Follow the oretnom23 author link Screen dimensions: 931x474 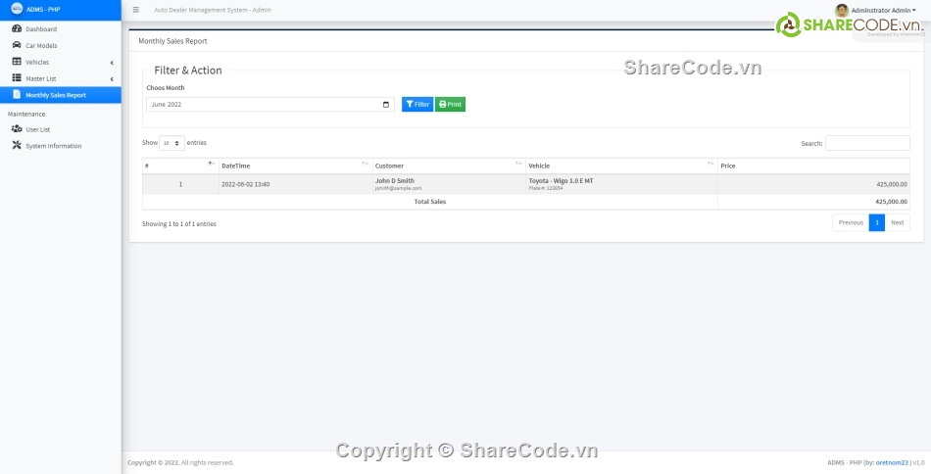pos(893,462)
